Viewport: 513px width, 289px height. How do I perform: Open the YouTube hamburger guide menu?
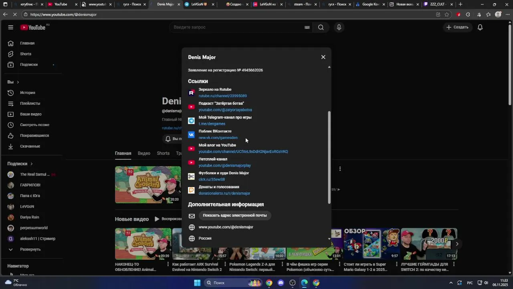pos(11,27)
